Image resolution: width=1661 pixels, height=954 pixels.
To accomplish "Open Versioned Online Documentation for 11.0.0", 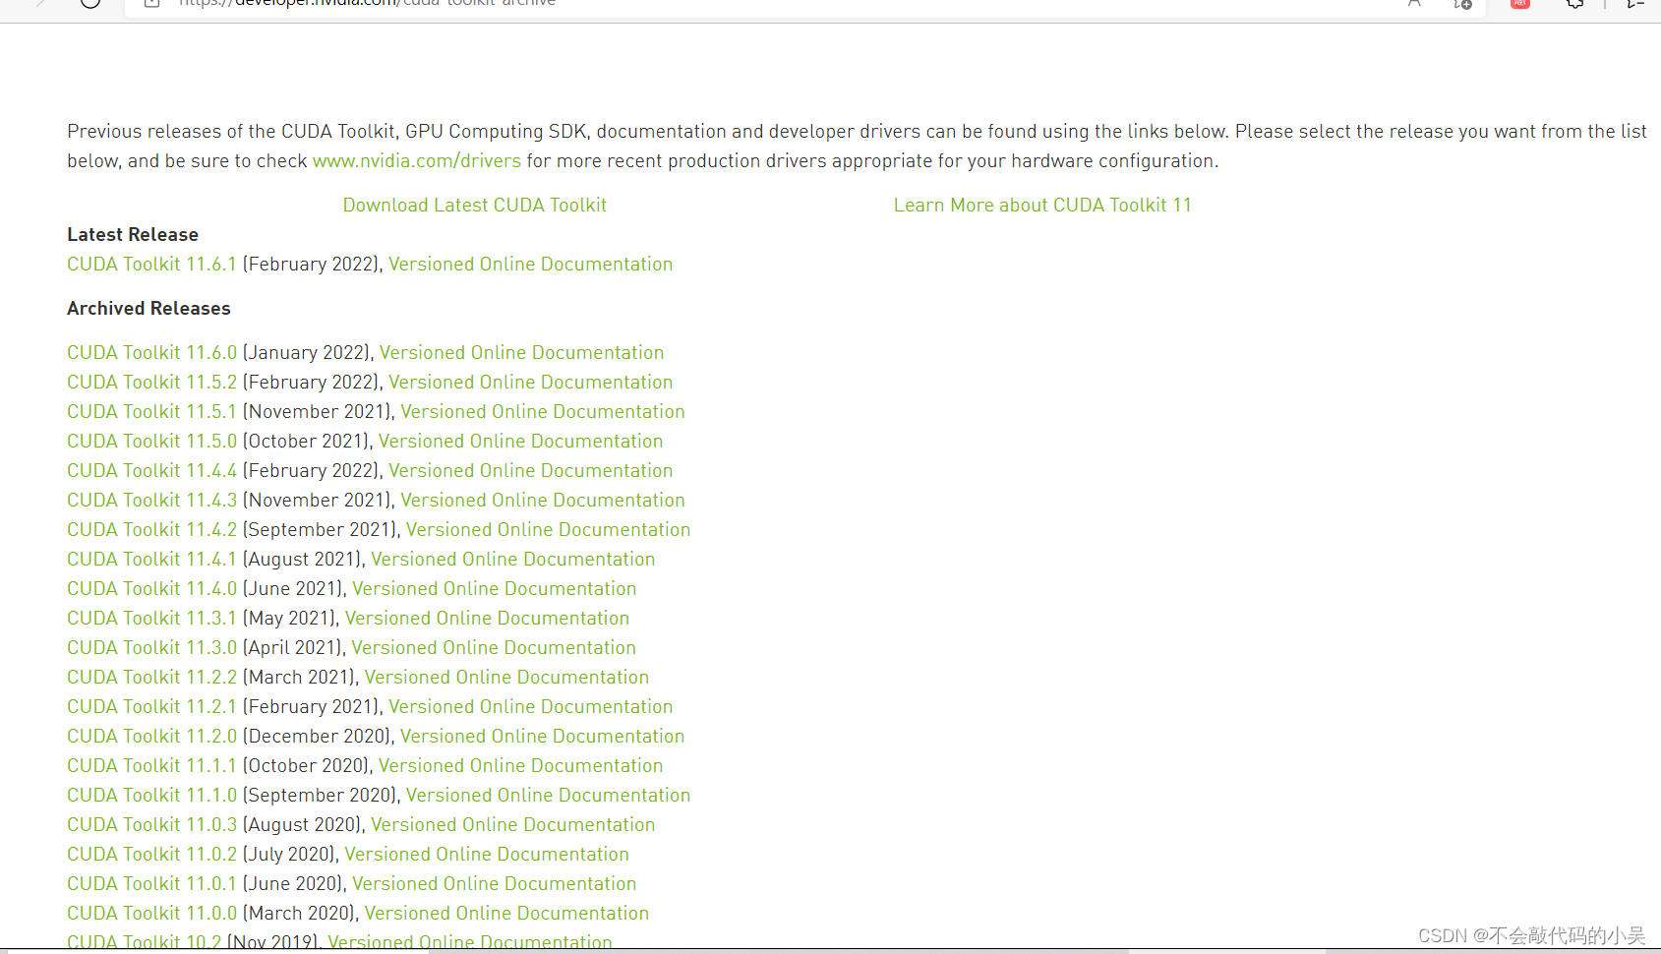I will 507,914.
